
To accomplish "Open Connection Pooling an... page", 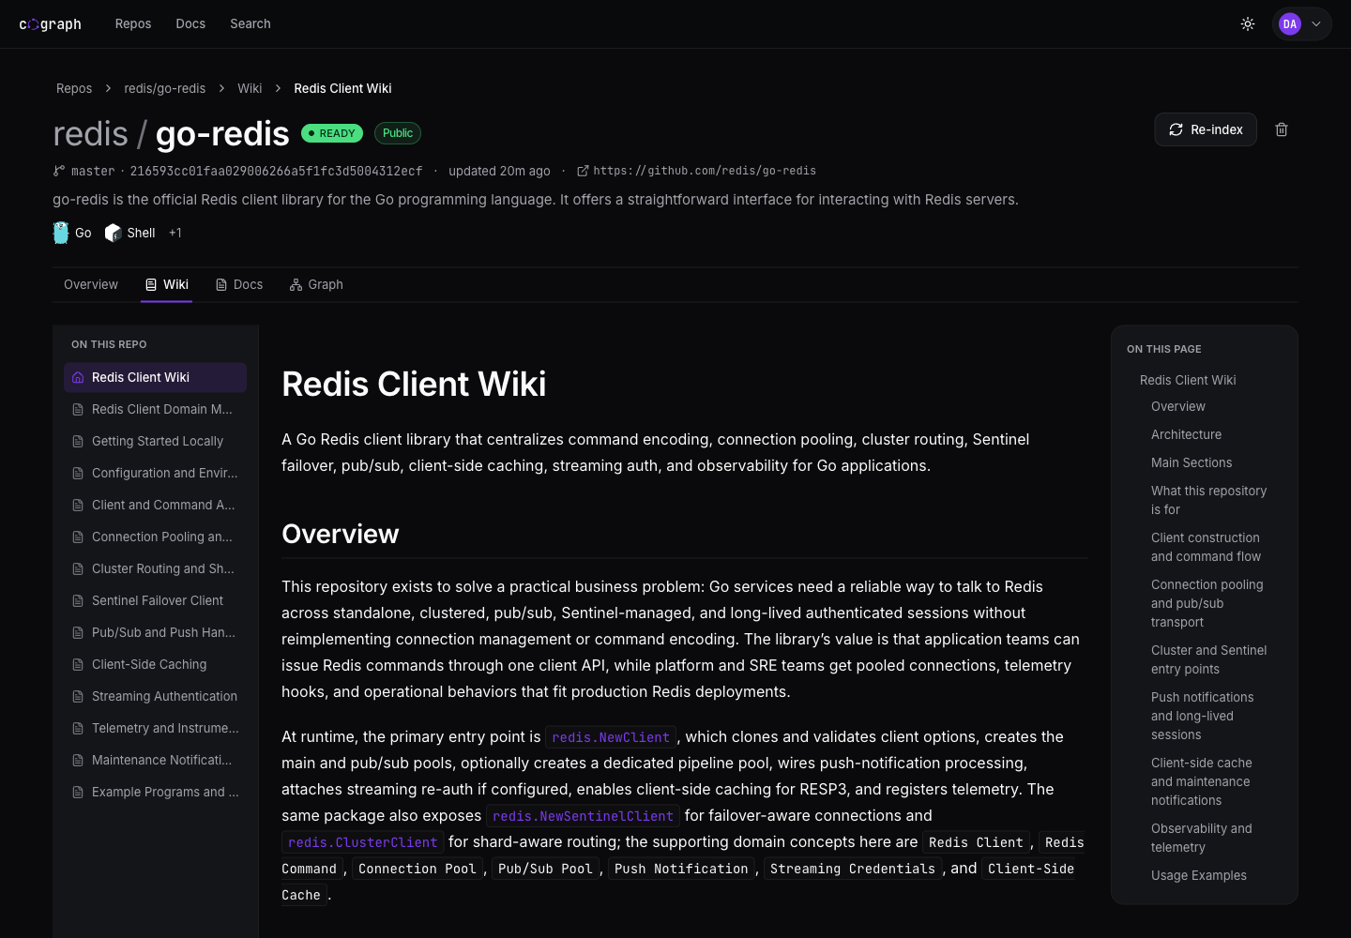I will [156, 537].
